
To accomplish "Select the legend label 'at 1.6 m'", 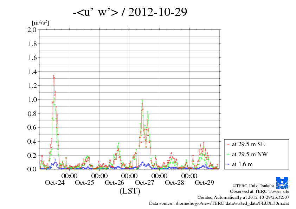I will (242, 164).
